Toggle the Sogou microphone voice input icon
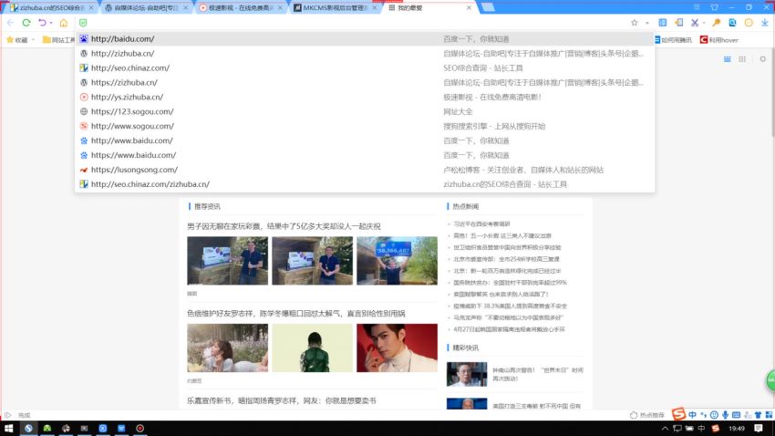The image size is (775, 436). coord(725,415)
